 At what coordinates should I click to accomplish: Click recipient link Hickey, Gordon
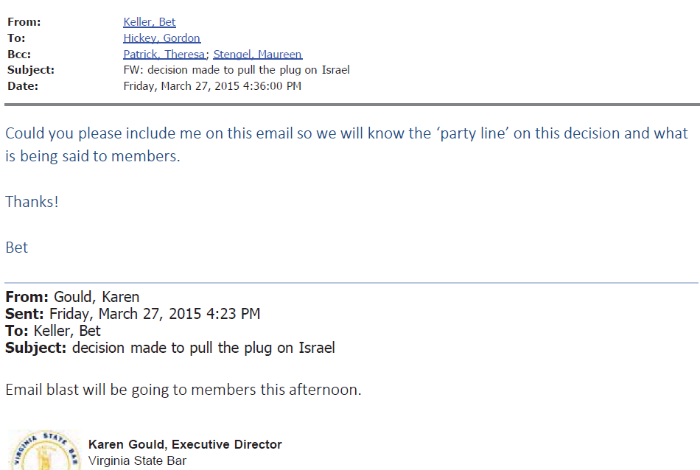point(161,38)
